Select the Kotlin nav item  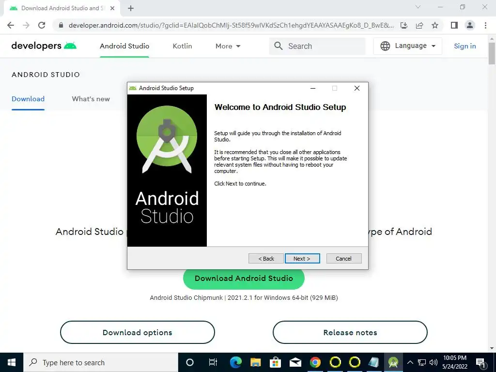182,46
